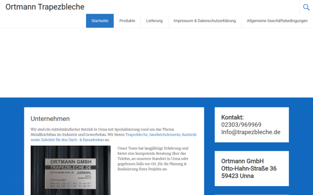Open the Produkte menu item
The image size is (313, 195).
pos(127,21)
